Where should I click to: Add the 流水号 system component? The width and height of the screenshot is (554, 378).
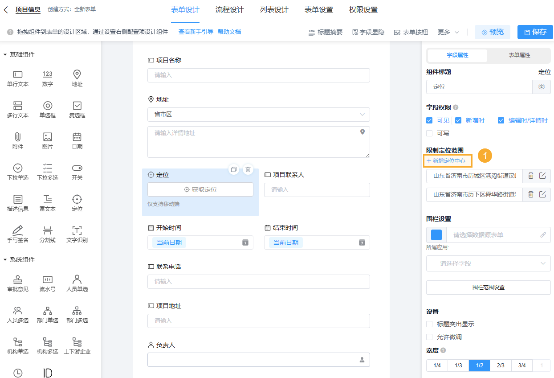47,283
